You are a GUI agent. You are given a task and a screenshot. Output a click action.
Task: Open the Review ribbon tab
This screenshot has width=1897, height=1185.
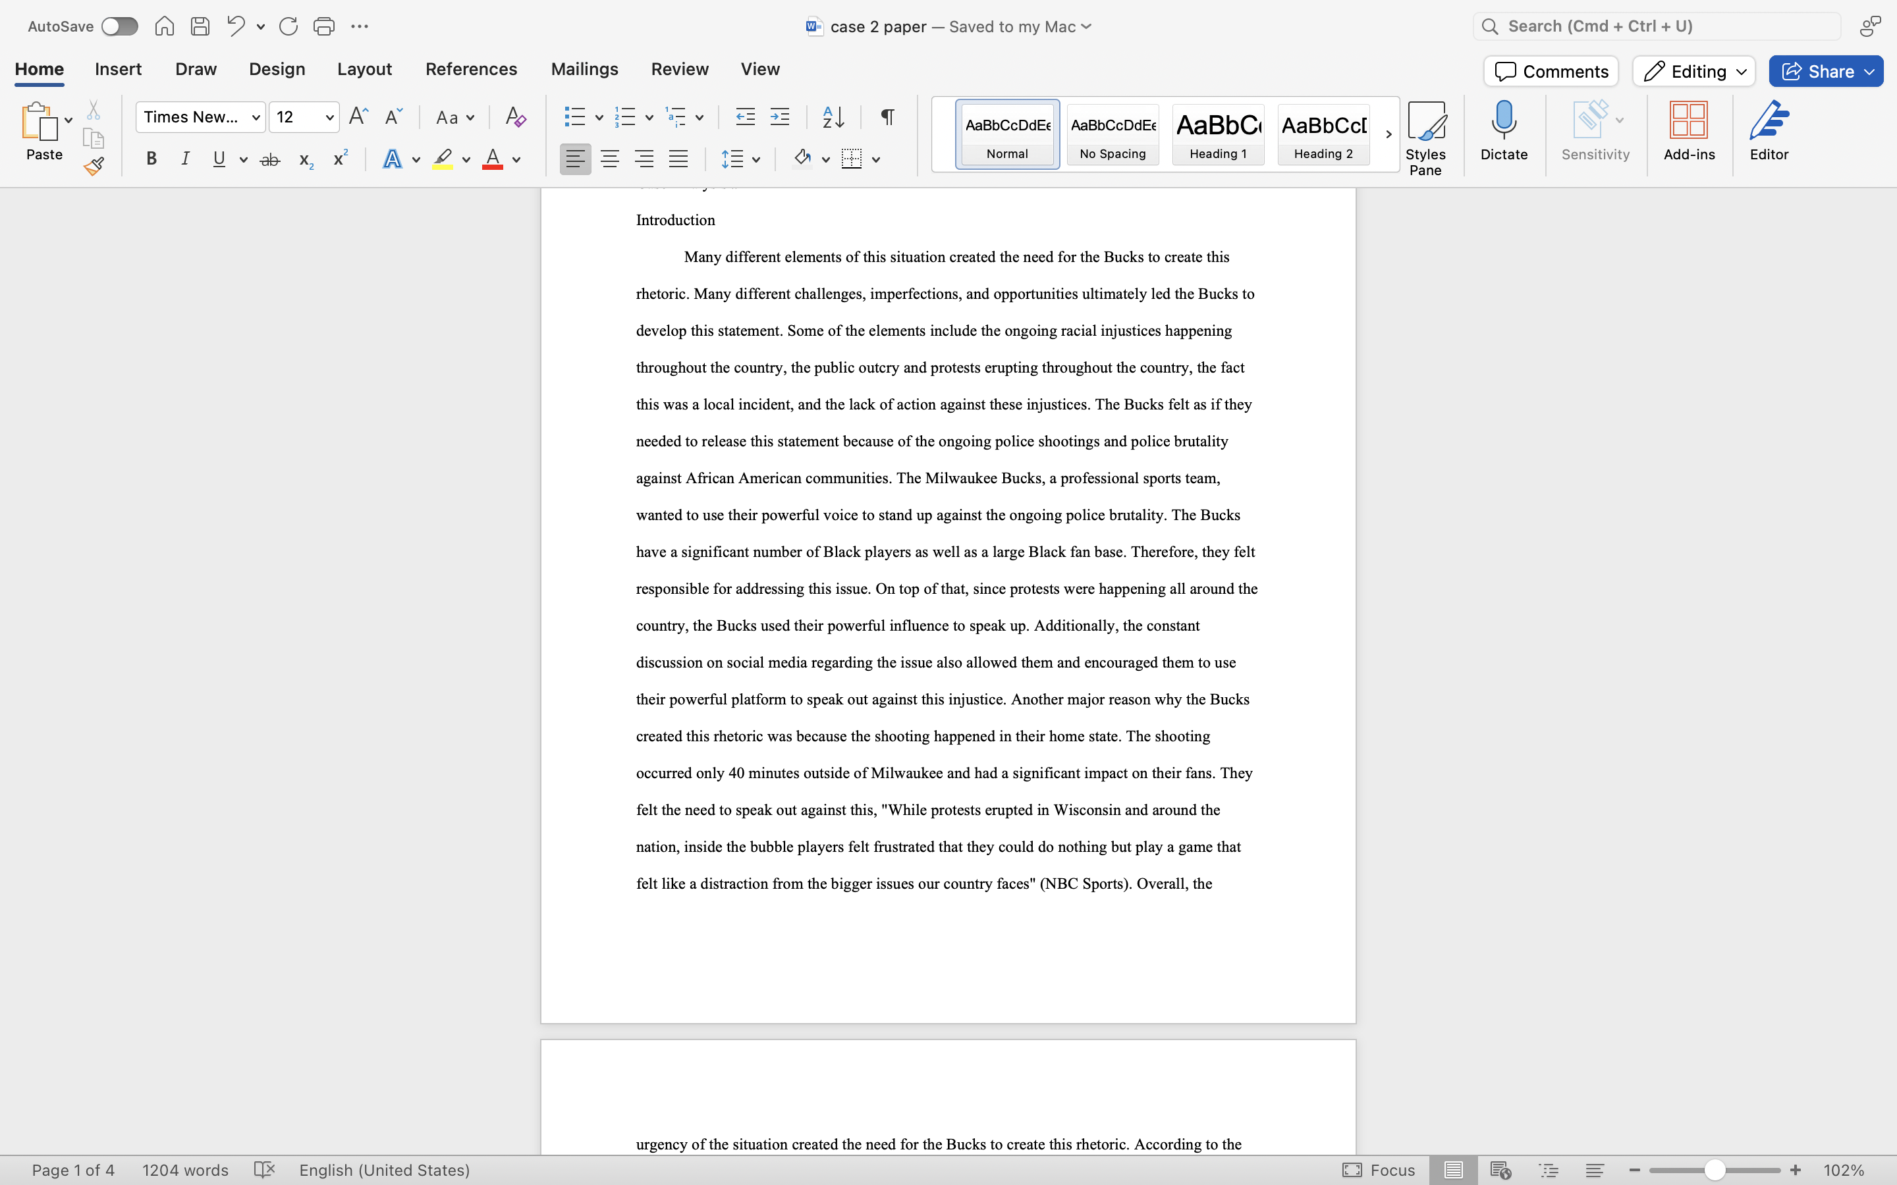click(x=678, y=69)
